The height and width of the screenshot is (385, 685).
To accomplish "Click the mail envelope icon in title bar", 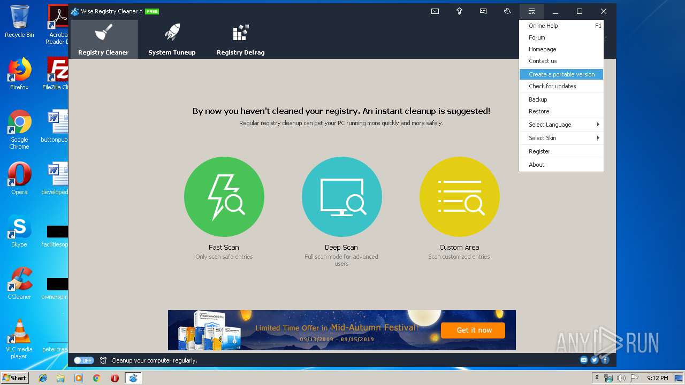I will (x=435, y=11).
